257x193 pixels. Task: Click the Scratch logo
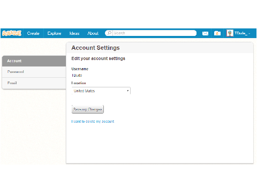point(12,33)
